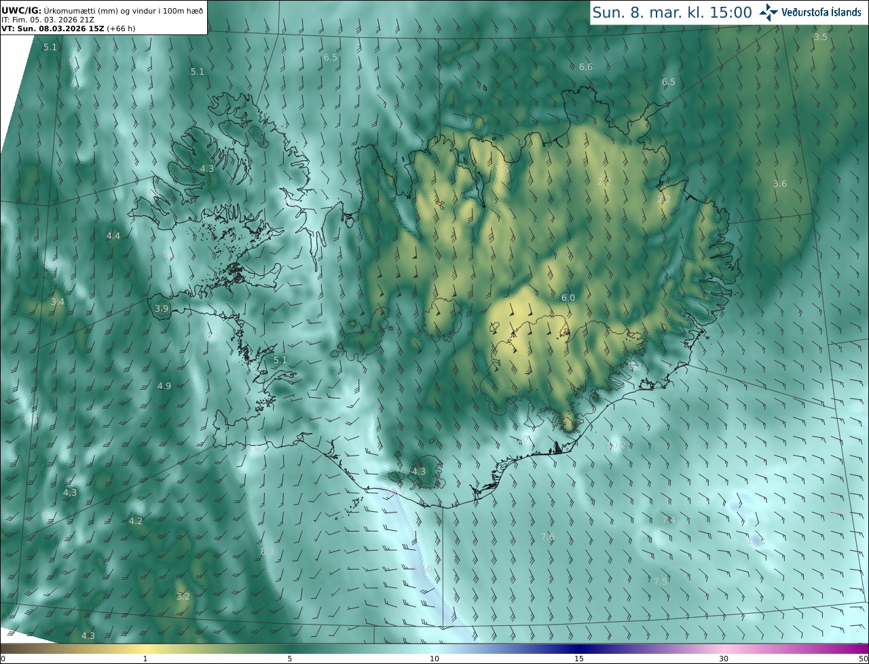
Task: Click the map value label 4.2
Action: 136,521
